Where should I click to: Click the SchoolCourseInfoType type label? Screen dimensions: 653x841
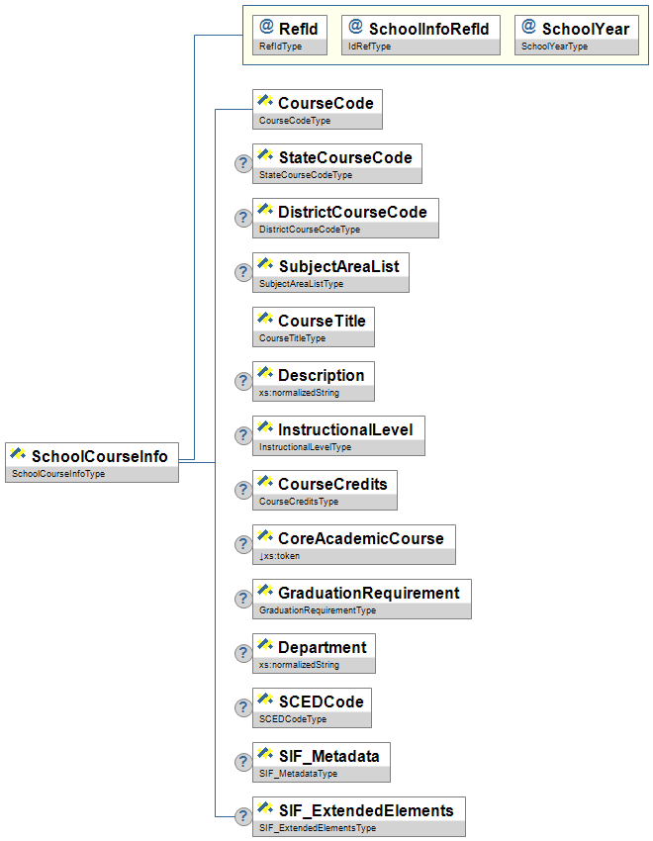pos(57,474)
